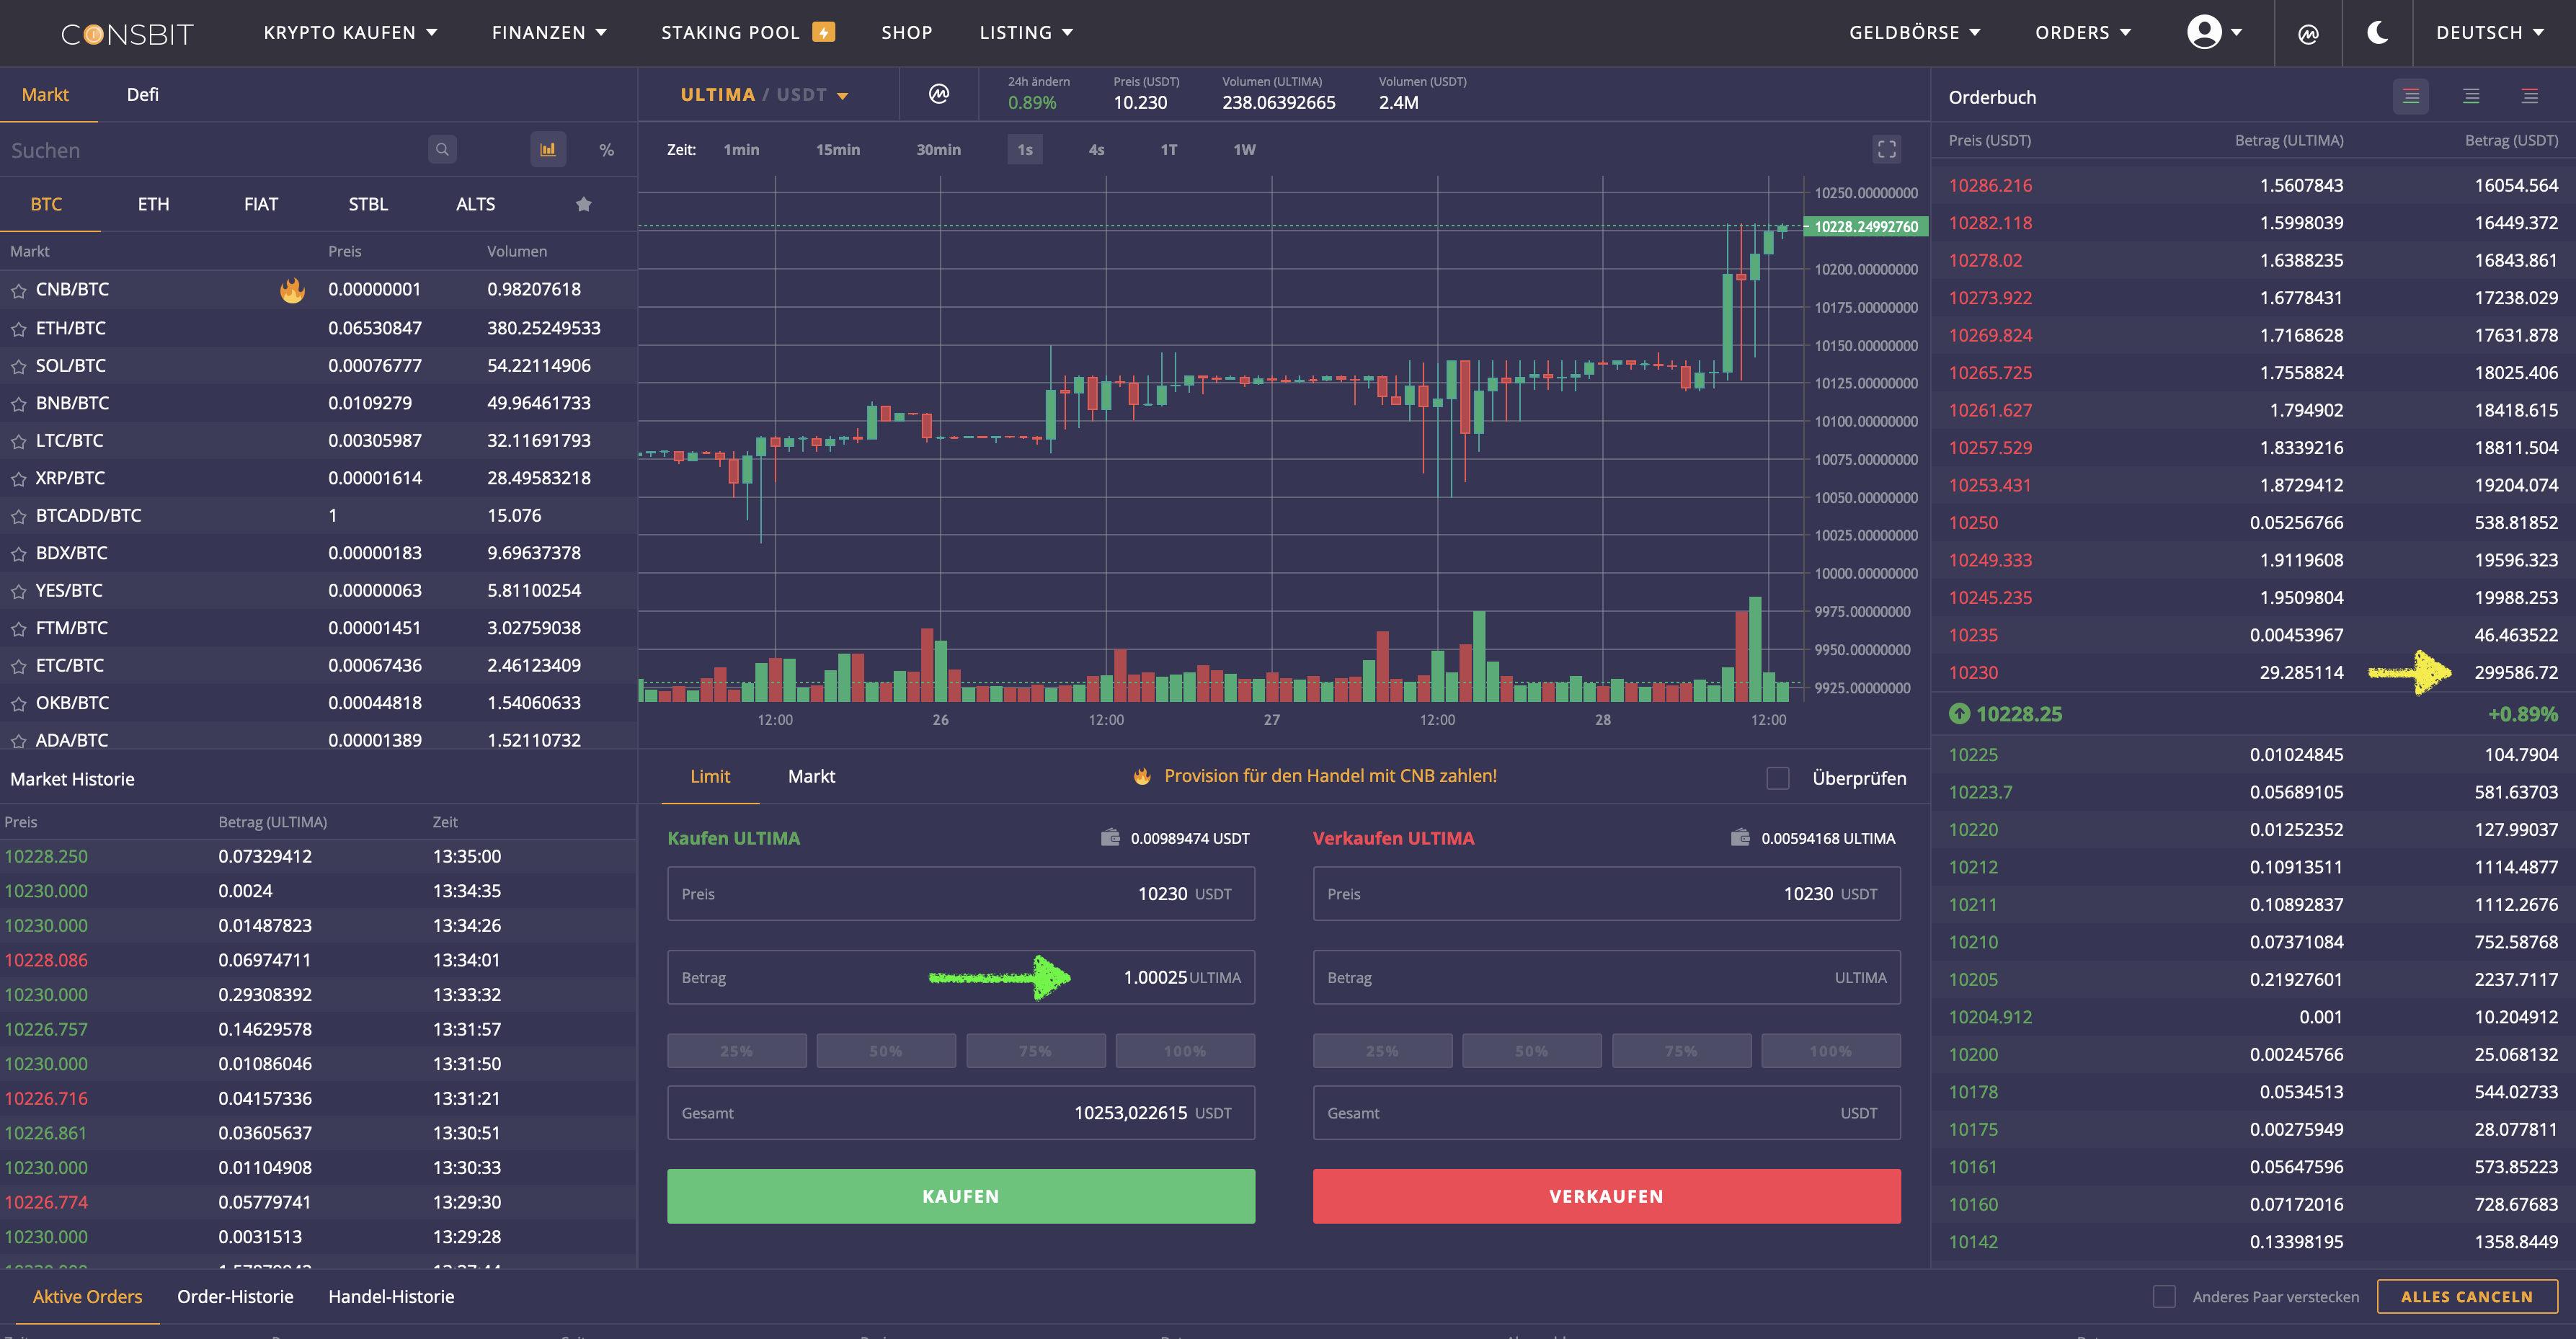
Task: Click the lightning badge next to Staking Pool
Action: coord(823,32)
